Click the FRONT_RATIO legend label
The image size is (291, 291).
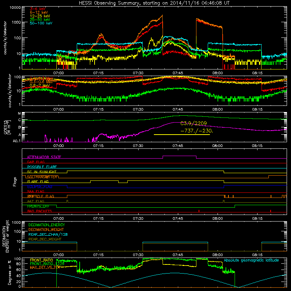pos(41,260)
